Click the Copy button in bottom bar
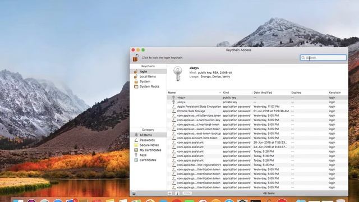This screenshot has height=202, width=359. point(187,194)
